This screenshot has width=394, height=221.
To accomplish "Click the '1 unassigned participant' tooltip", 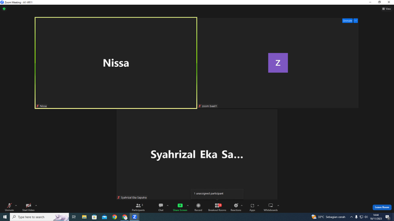I will tap(217, 194).
